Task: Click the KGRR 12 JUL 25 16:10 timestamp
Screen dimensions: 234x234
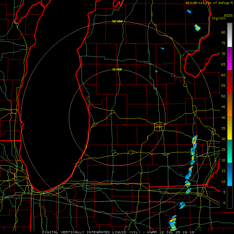Action: pyautogui.click(x=171, y=232)
